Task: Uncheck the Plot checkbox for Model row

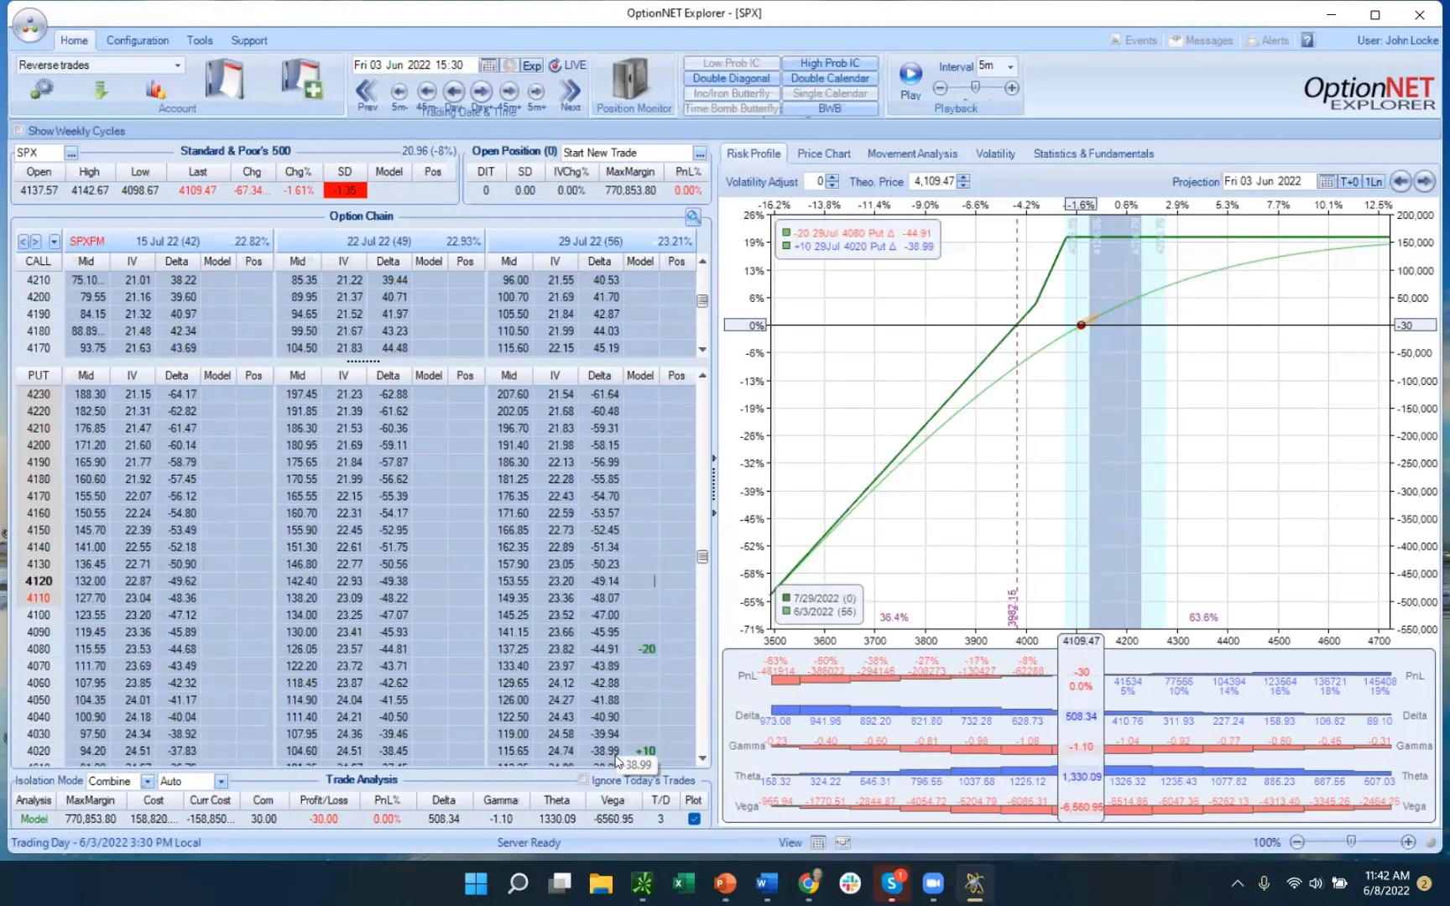Action: coord(694,819)
